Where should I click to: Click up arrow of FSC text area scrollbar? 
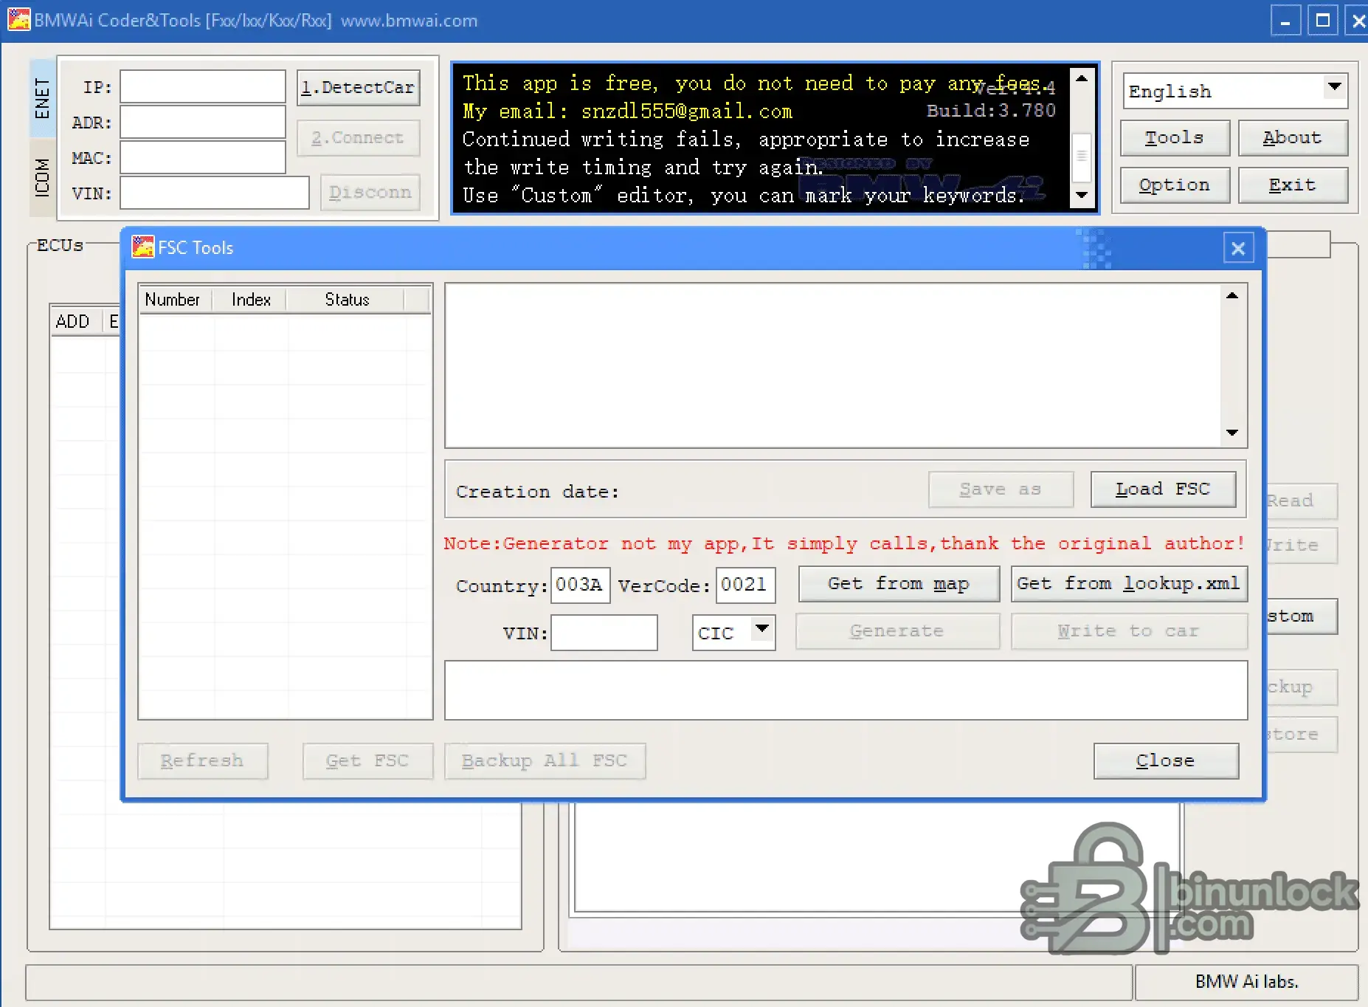[1232, 296]
